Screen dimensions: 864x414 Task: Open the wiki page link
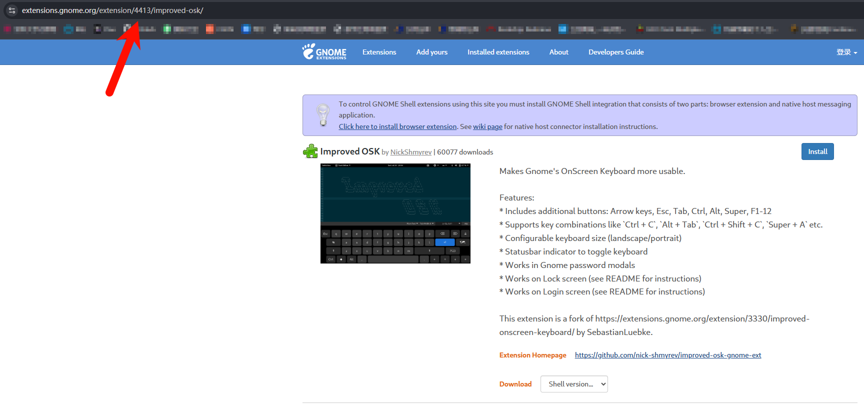(x=487, y=126)
